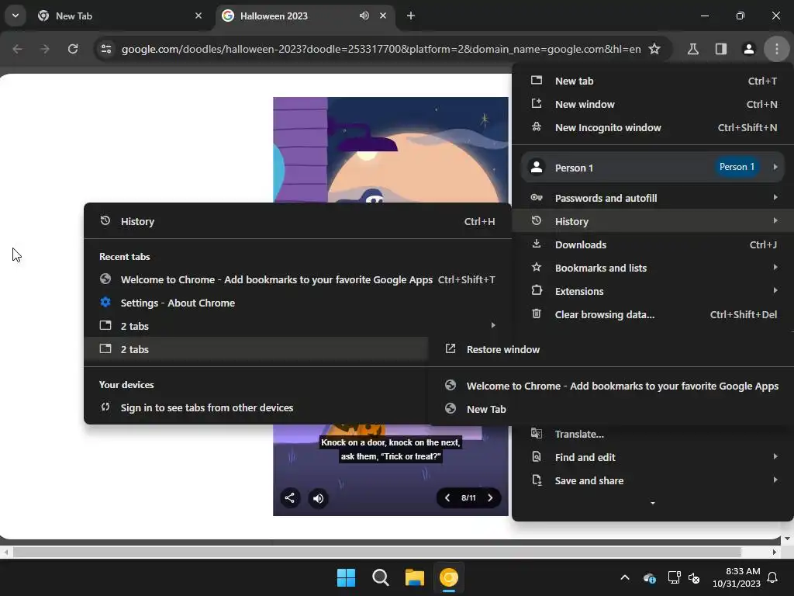Viewport: 794px width, 596px height.
Task: Open File Explorer from taskbar
Action: (414, 577)
